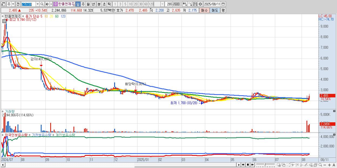The image size is (337, 168).
Task: Click the chart zoom slider handle
Action: point(265,165)
